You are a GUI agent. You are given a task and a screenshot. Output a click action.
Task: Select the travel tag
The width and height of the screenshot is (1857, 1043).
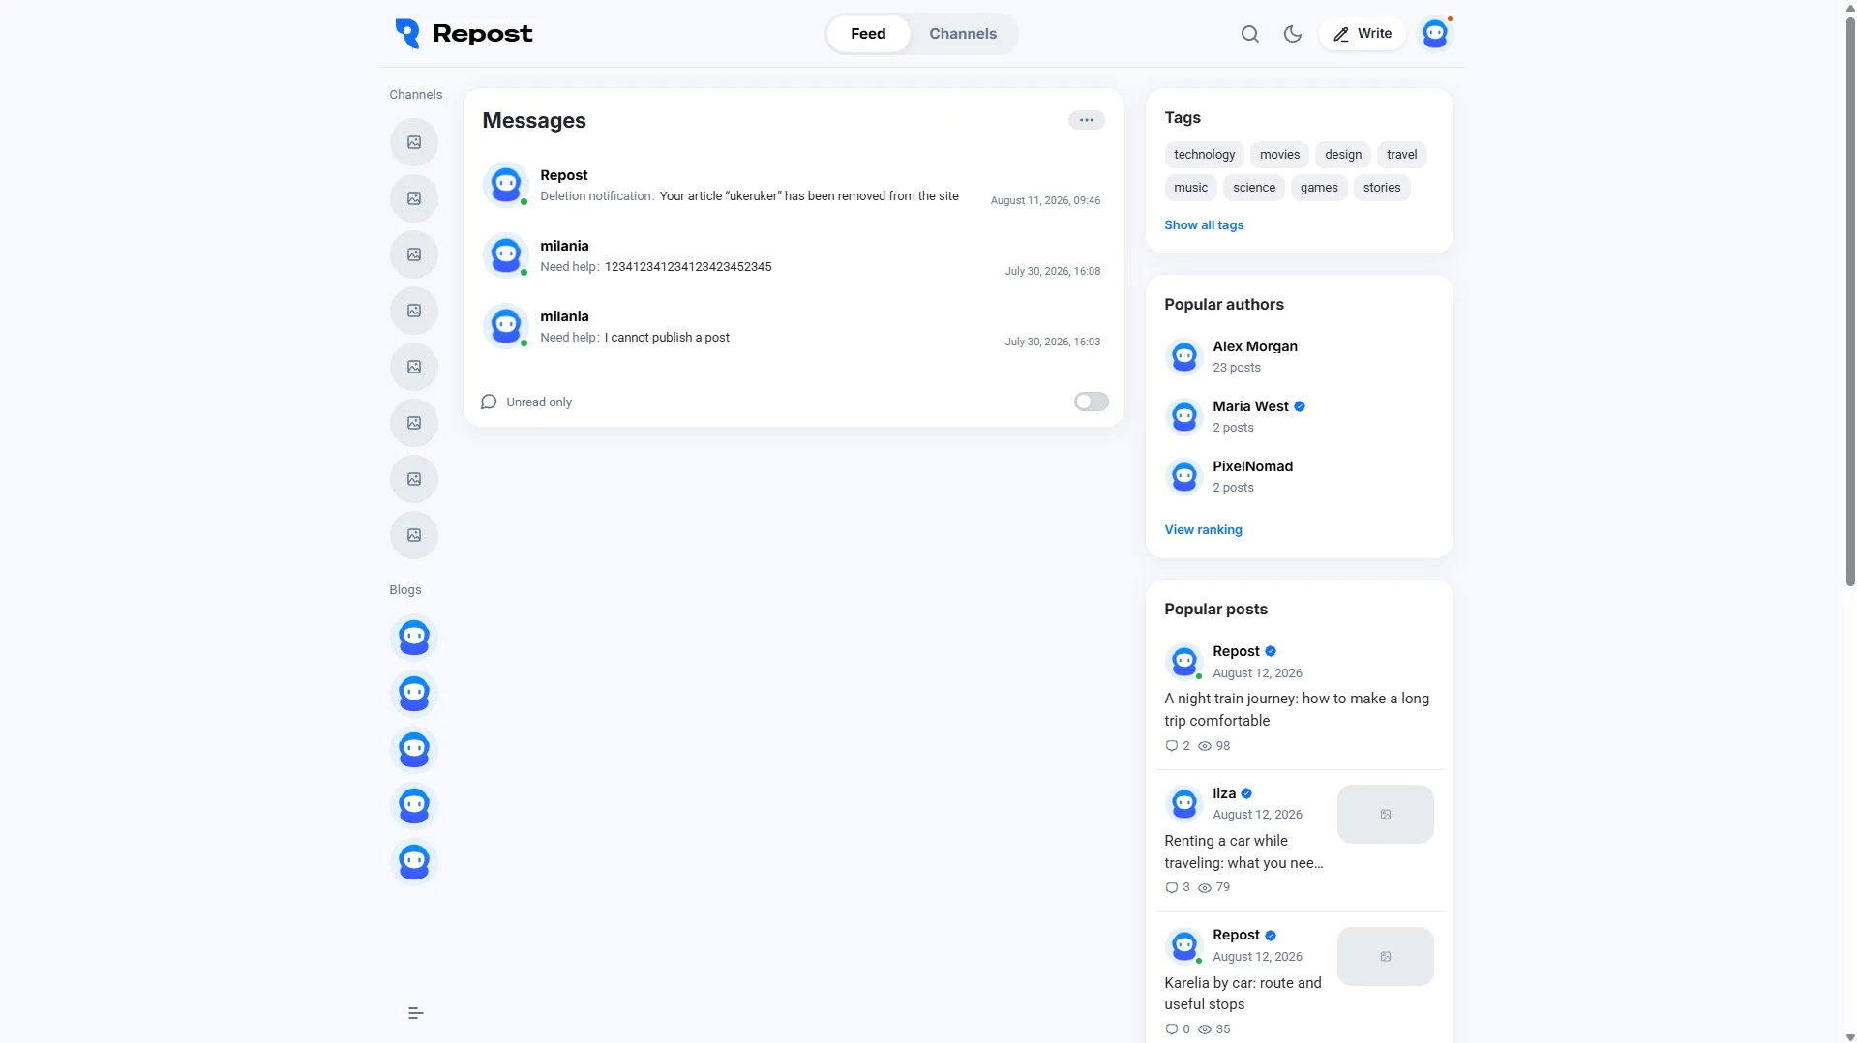click(x=1401, y=155)
